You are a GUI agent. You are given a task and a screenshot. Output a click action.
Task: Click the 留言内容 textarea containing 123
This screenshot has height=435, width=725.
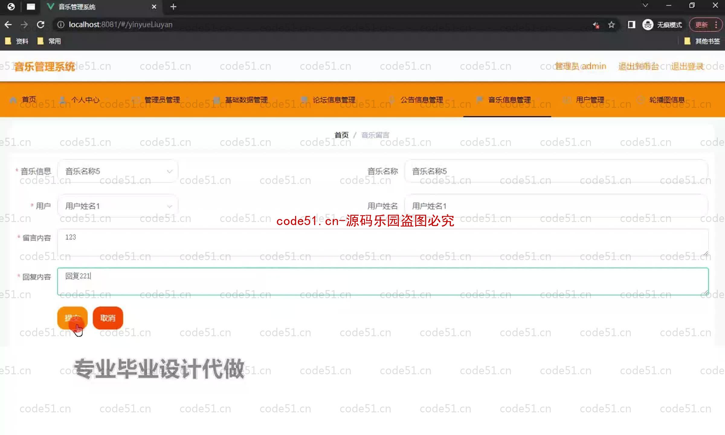point(383,243)
